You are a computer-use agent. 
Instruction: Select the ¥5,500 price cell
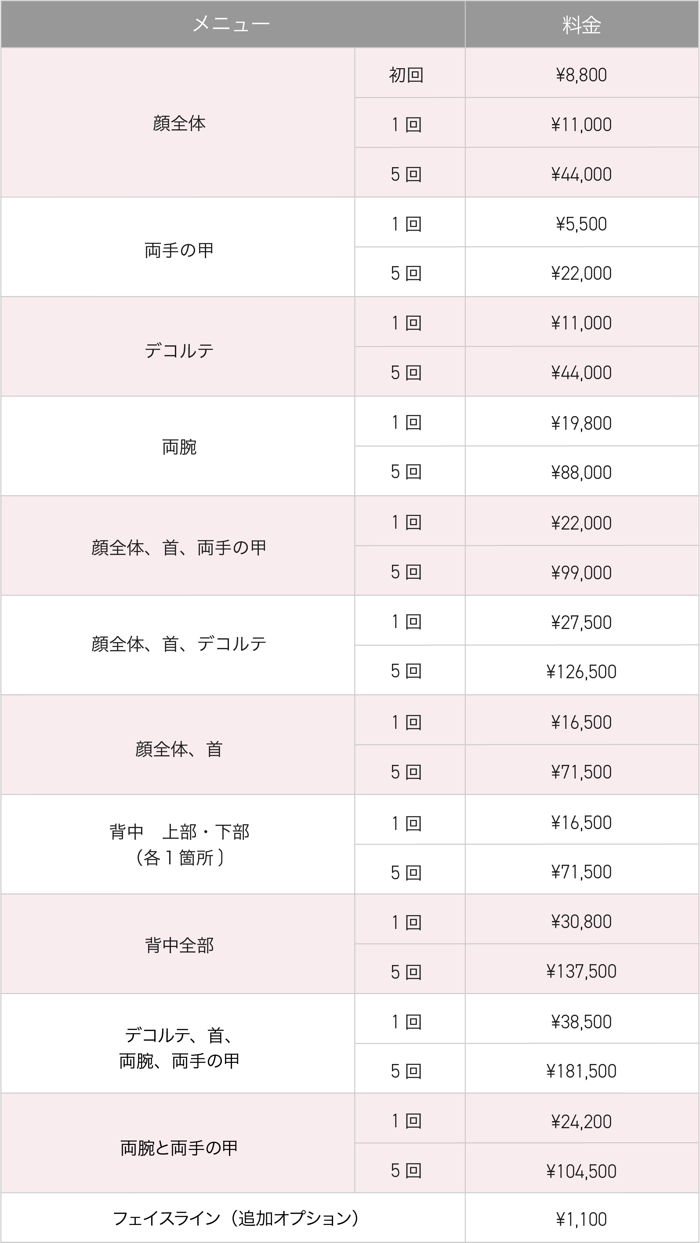[581, 224]
